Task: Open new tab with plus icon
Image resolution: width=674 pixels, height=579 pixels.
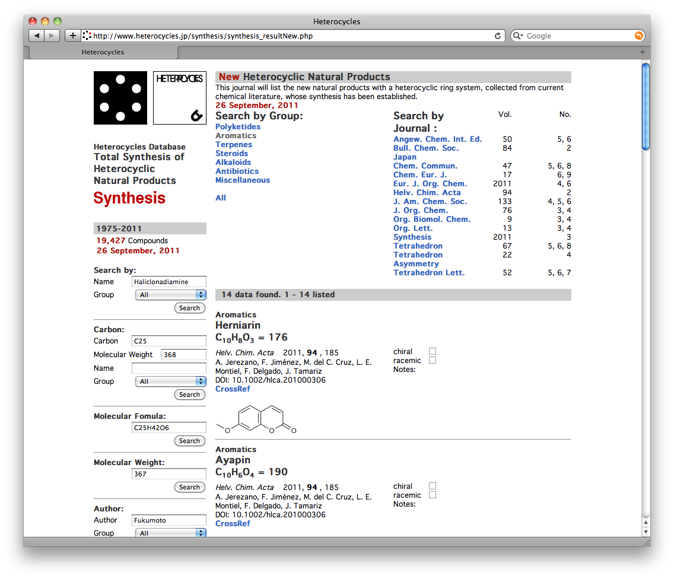Action: 642,52
